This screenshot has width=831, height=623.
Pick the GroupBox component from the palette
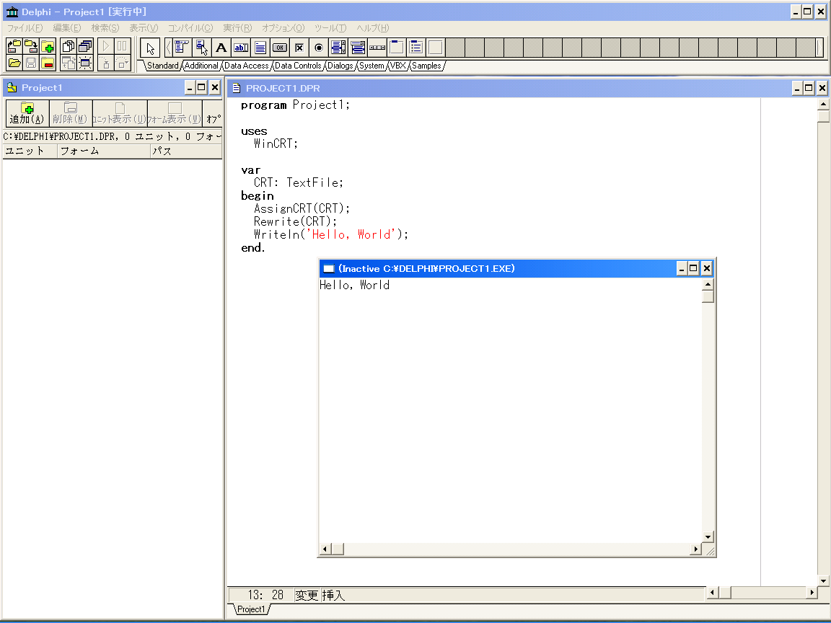397,48
